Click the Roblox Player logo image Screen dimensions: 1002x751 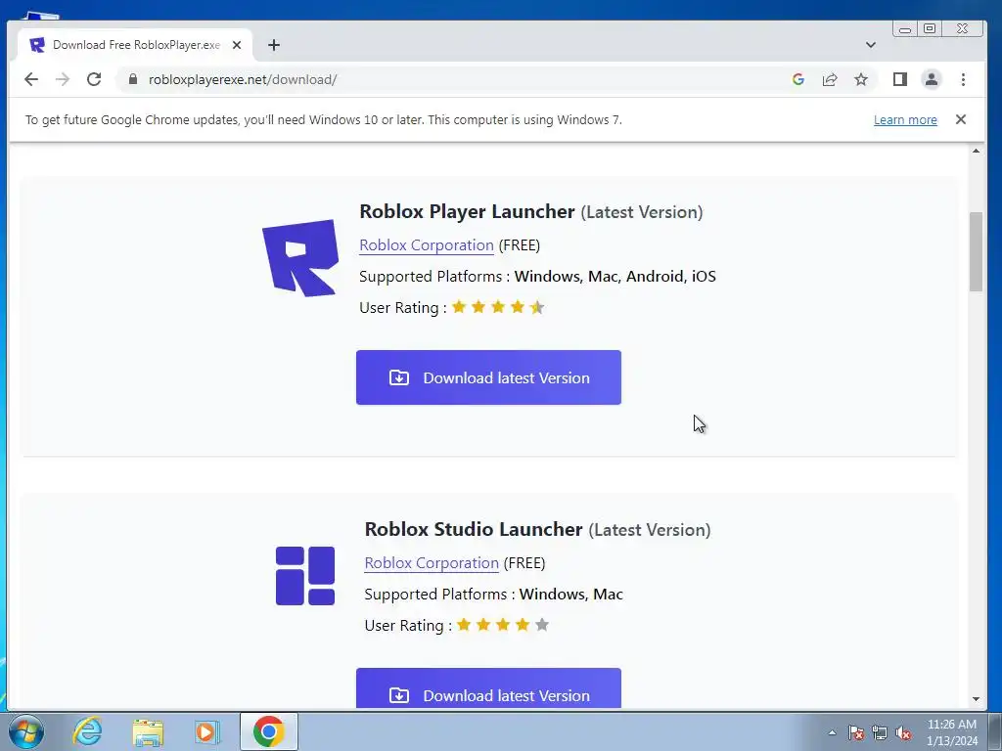(x=300, y=257)
